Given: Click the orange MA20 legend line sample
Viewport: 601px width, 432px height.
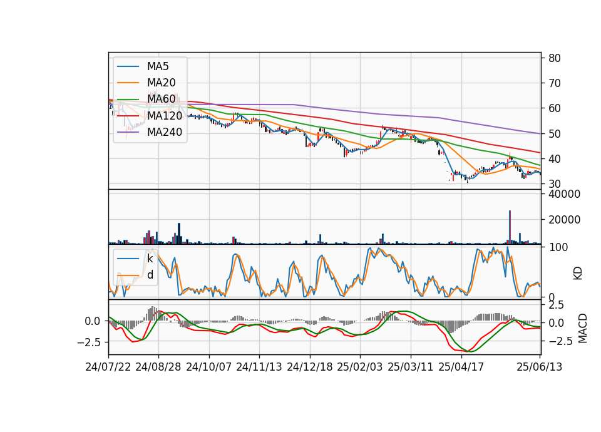Looking at the screenshot, I should click(x=128, y=83).
